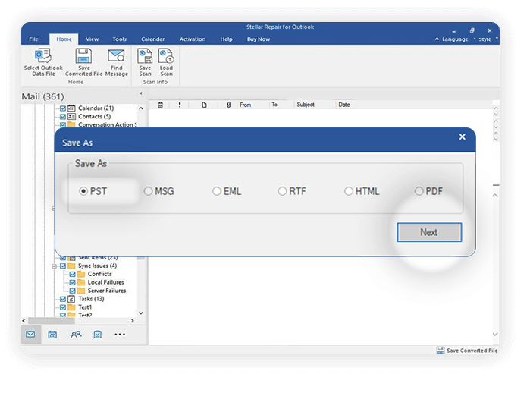Click the importance exclamation column icon
Viewport: 530px width, 393px height.
pos(180,105)
